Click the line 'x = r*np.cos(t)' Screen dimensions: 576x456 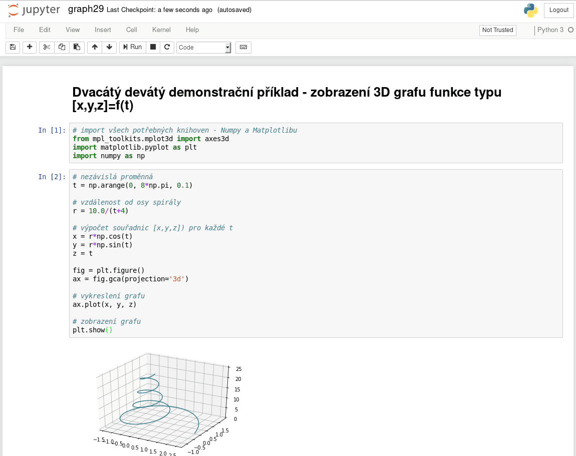click(103, 236)
